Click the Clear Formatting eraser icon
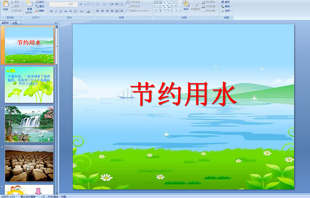The image size is (310, 198). coord(91,4)
